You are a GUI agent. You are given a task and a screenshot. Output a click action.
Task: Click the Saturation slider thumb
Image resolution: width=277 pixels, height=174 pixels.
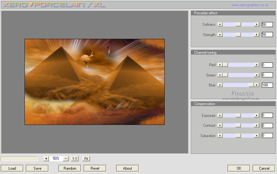tap(238, 135)
